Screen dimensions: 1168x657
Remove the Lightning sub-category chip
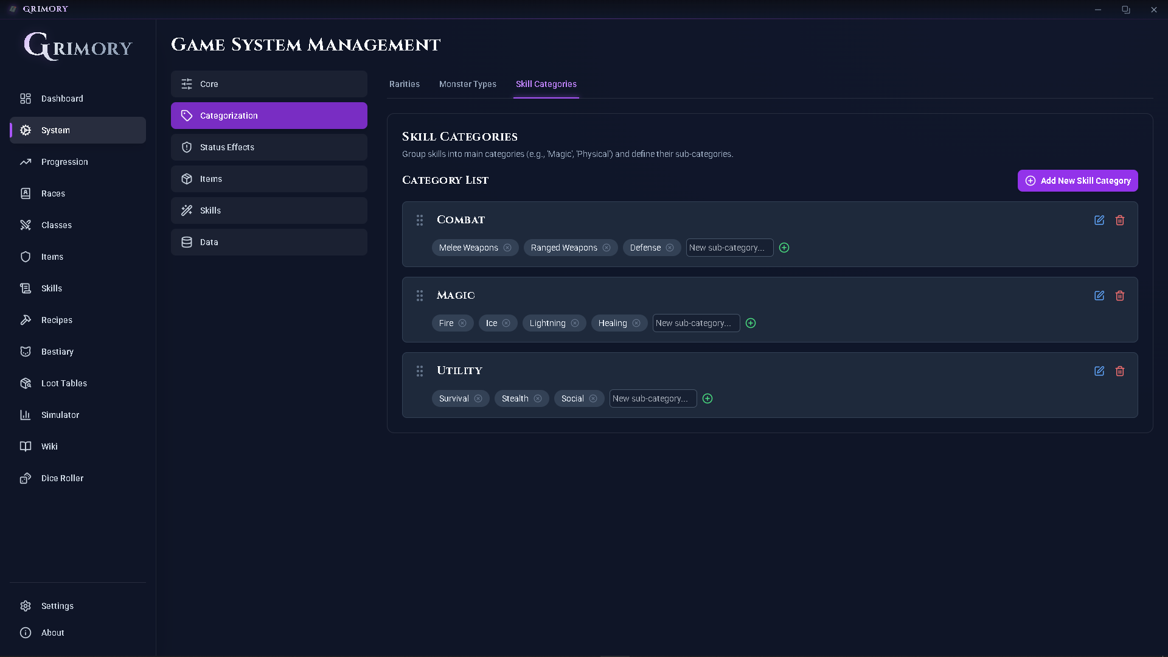[575, 323]
